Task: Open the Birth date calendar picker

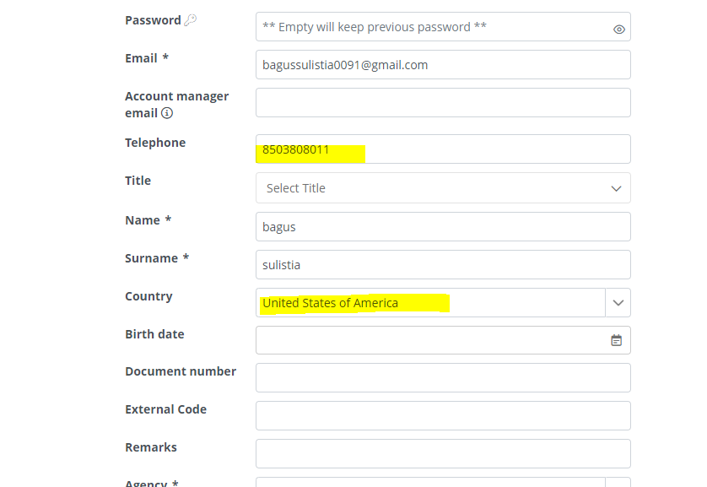Action: point(617,340)
